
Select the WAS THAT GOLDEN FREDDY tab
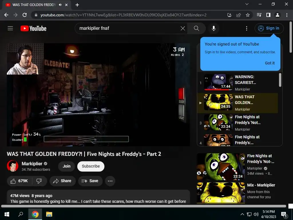point(36,5)
